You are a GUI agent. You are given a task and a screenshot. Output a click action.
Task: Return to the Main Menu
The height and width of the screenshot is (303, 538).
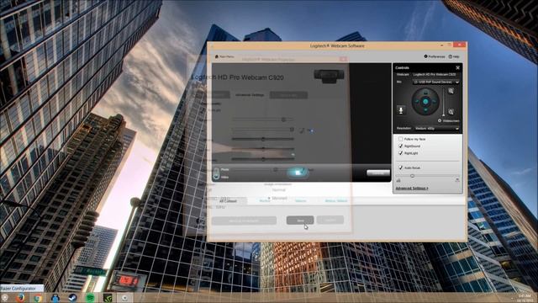tap(224, 56)
